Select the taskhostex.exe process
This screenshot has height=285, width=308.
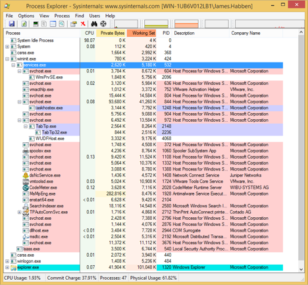point(143,108)
